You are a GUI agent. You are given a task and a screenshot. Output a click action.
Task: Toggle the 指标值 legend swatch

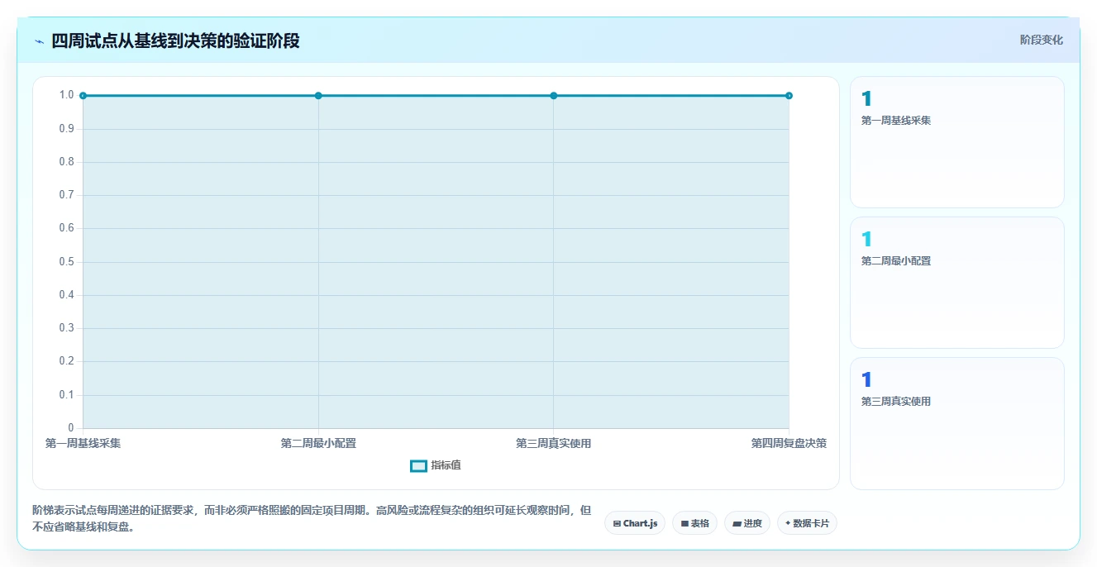(x=418, y=466)
